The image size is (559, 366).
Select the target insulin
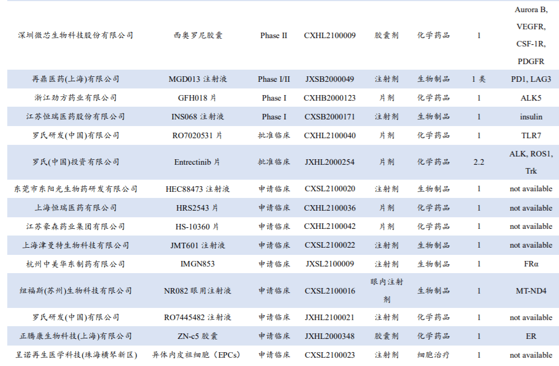point(531,117)
